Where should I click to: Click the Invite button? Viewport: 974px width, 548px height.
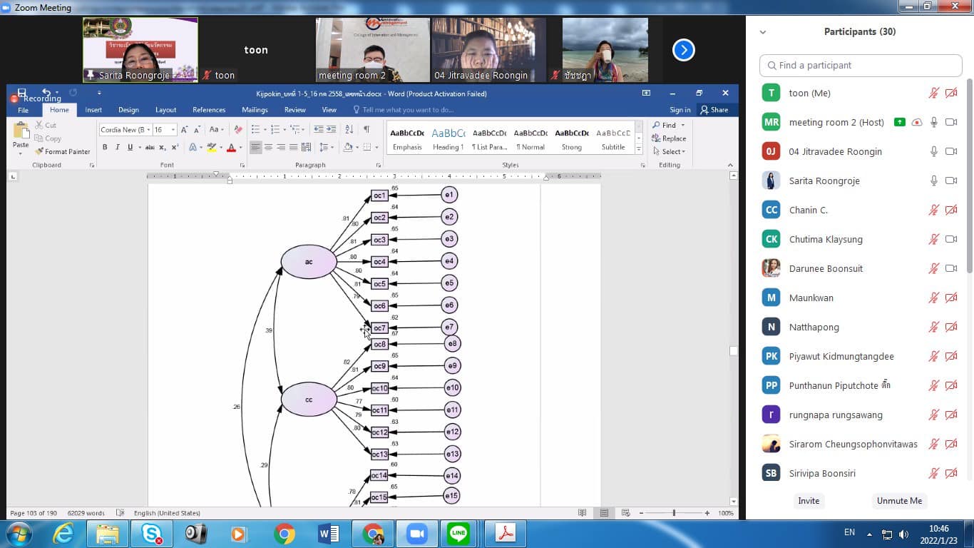tap(809, 501)
